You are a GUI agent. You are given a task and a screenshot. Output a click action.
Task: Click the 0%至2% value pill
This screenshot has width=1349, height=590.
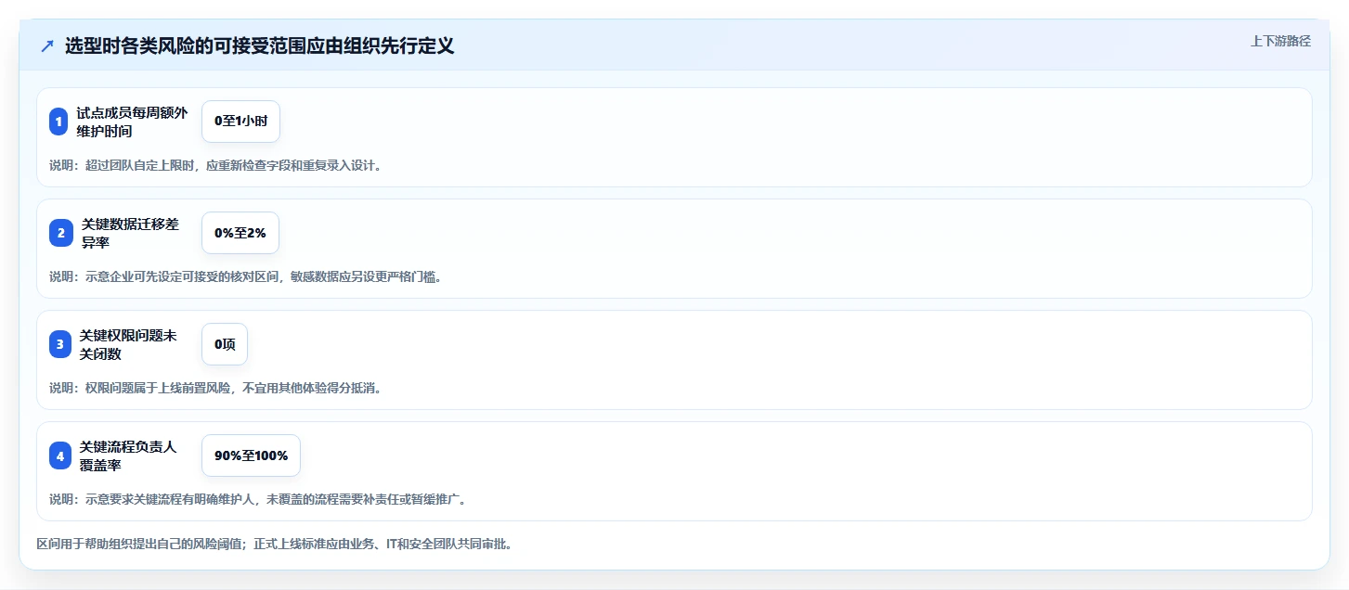tap(240, 233)
